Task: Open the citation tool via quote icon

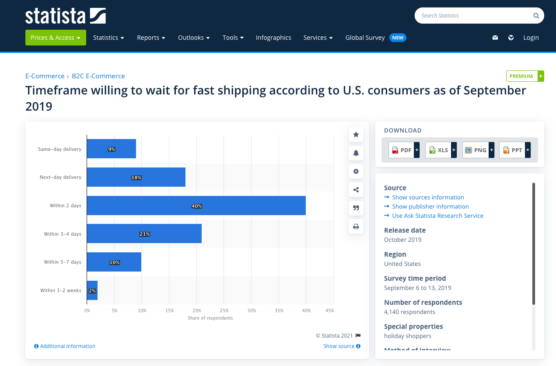Action: click(x=356, y=208)
